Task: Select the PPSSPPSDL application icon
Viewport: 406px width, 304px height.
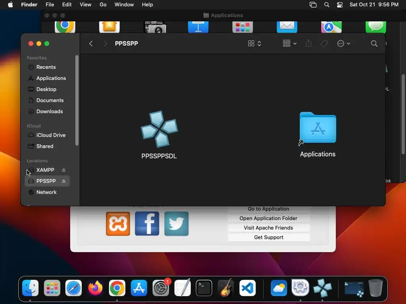Action: click(159, 129)
